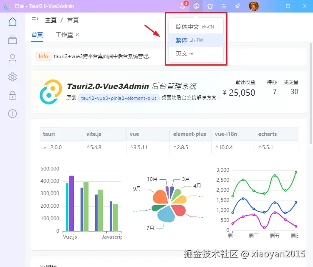
Task: Click the 主頁 breadcrumb
Action: point(51,20)
